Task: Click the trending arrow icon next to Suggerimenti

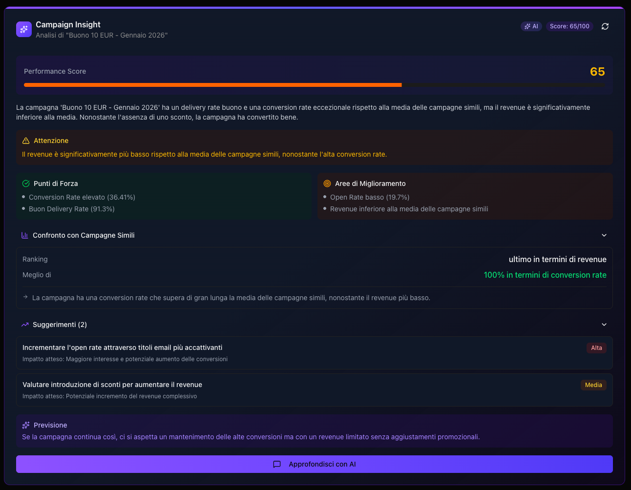Action: (25, 325)
